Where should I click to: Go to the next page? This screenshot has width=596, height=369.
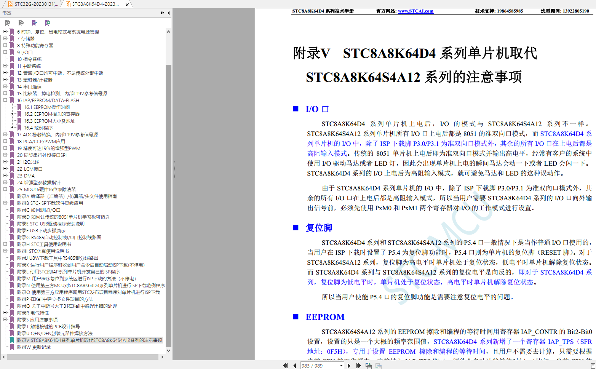(349, 366)
